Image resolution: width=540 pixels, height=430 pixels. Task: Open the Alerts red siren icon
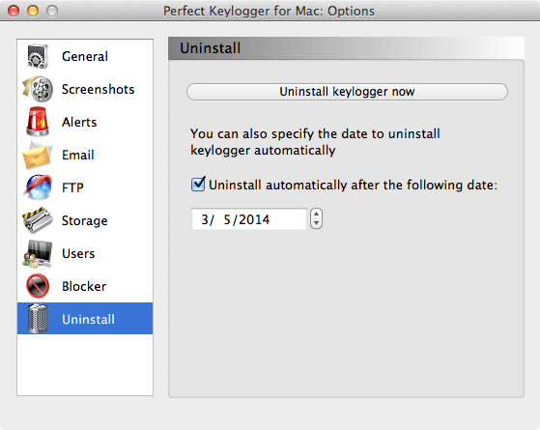[x=38, y=122]
